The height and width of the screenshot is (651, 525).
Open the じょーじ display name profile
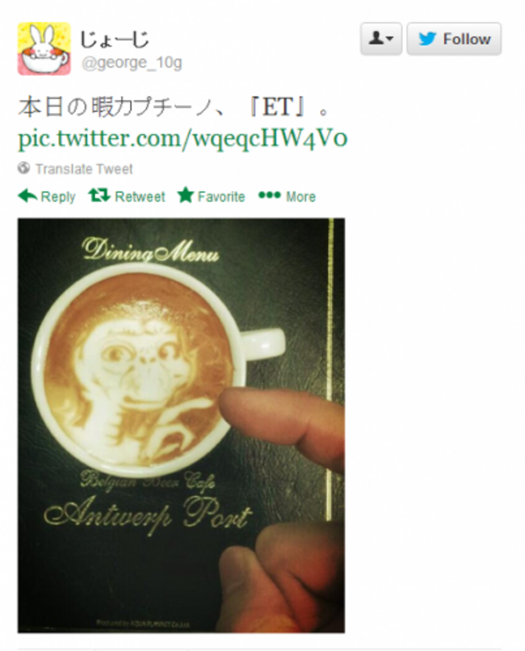coord(114,40)
